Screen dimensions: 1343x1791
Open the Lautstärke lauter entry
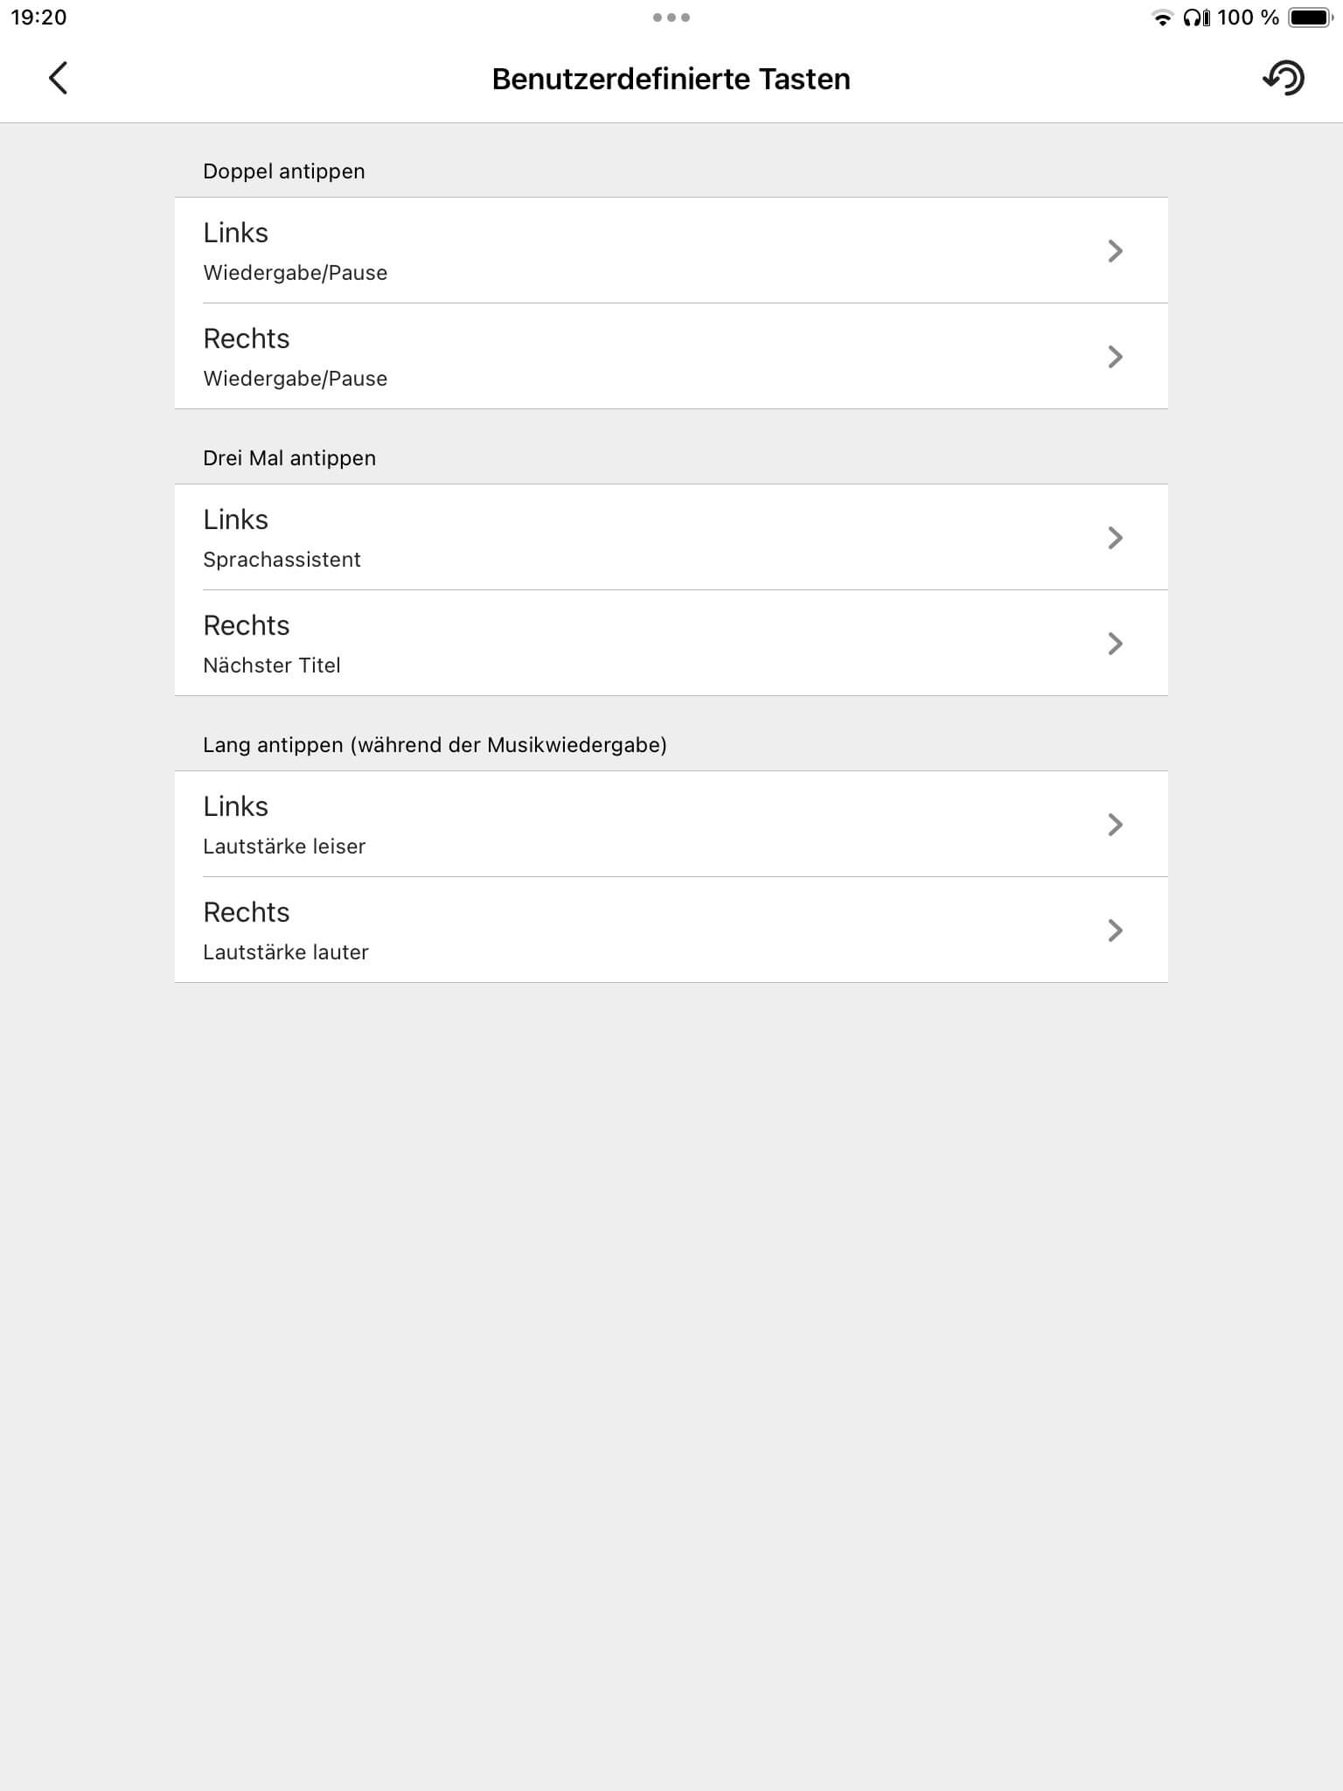[x=612, y=930]
